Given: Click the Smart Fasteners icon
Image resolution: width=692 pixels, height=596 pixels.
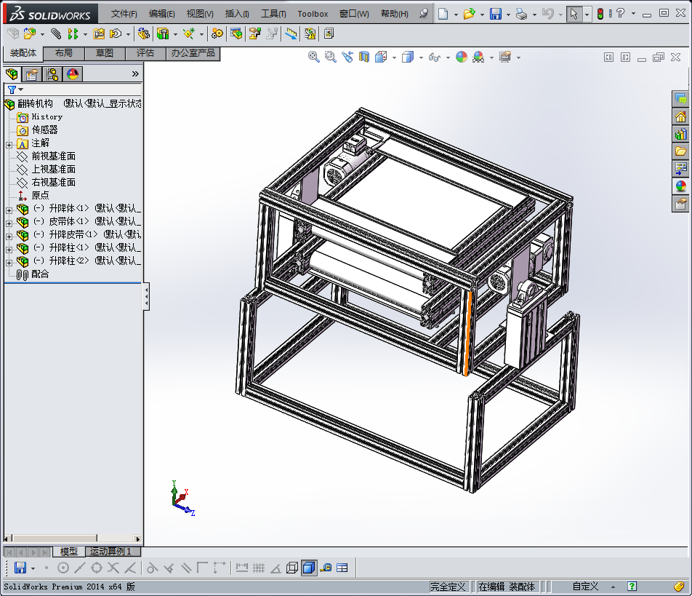Looking at the screenshot, I should coord(99,33).
